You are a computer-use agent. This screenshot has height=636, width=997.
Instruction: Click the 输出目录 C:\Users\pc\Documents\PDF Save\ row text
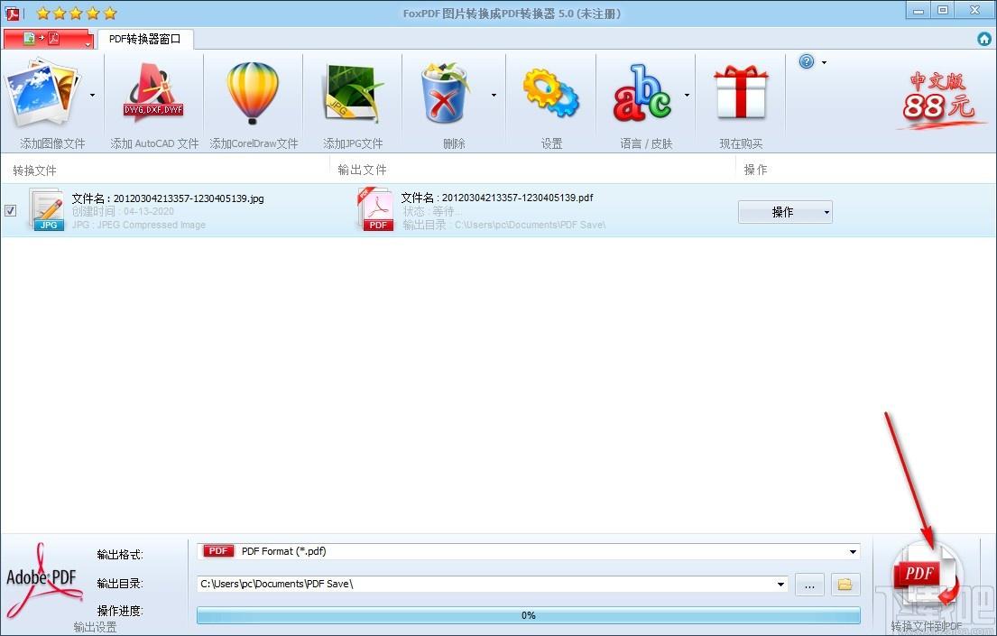pyautogui.click(x=504, y=225)
